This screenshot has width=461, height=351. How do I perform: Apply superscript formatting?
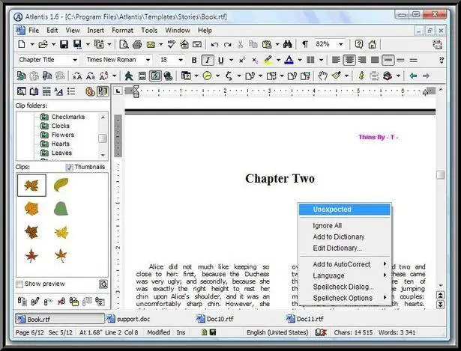[242, 60]
